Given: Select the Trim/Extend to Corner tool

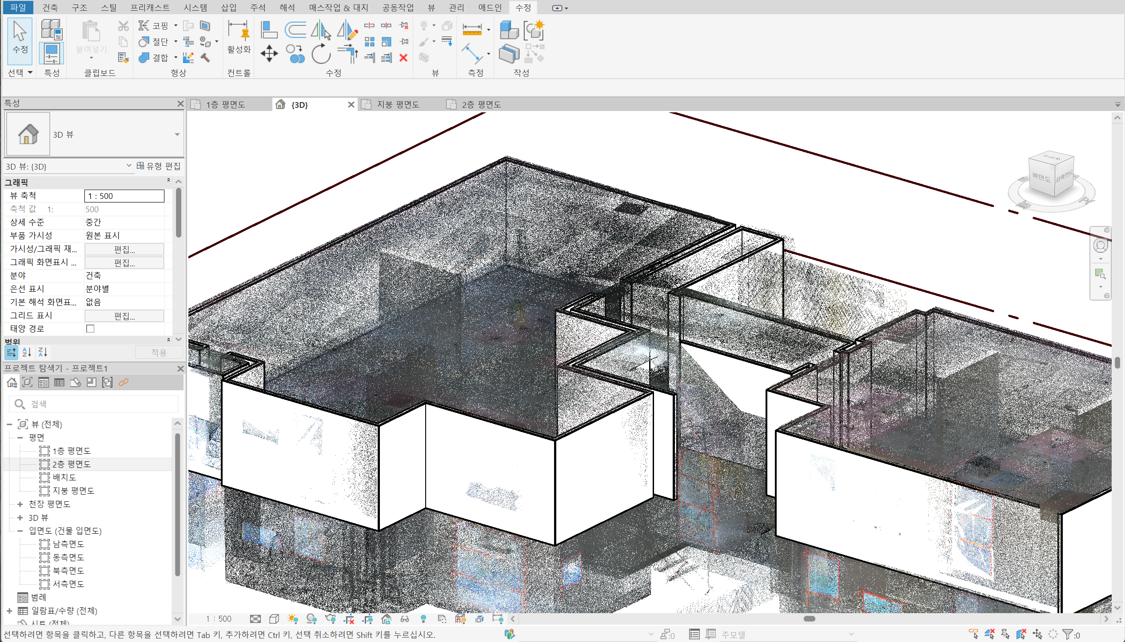Looking at the screenshot, I should [x=347, y=54].
